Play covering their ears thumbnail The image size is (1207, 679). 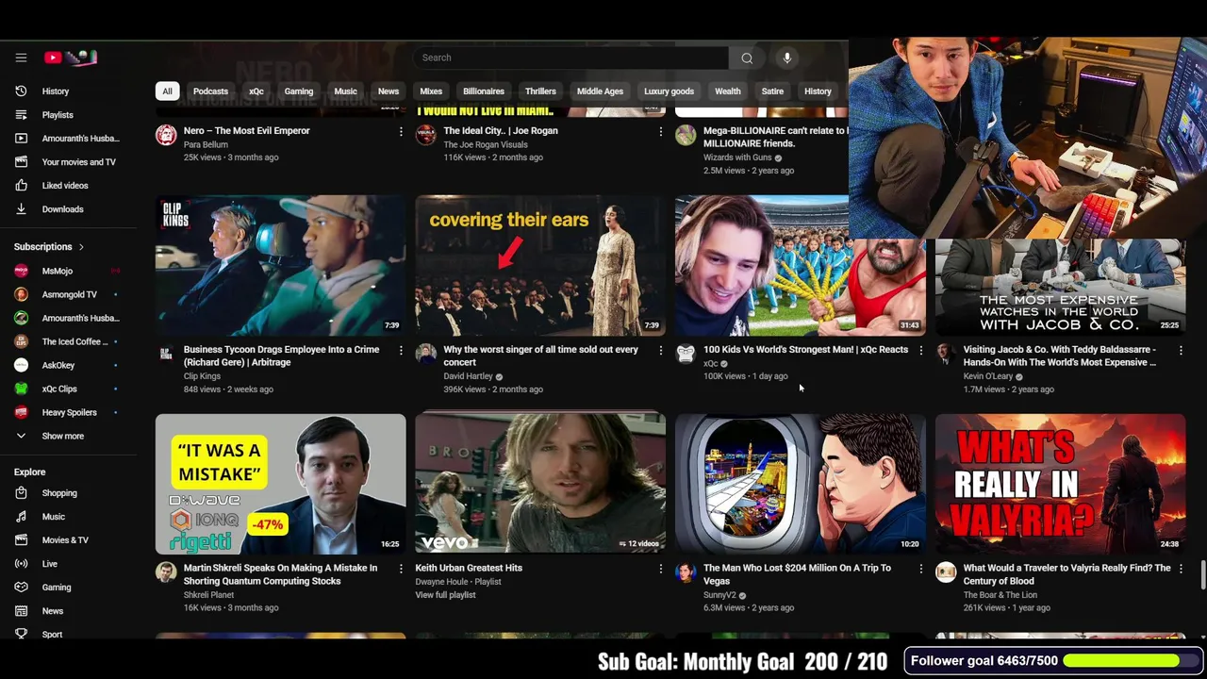point(540,266)
